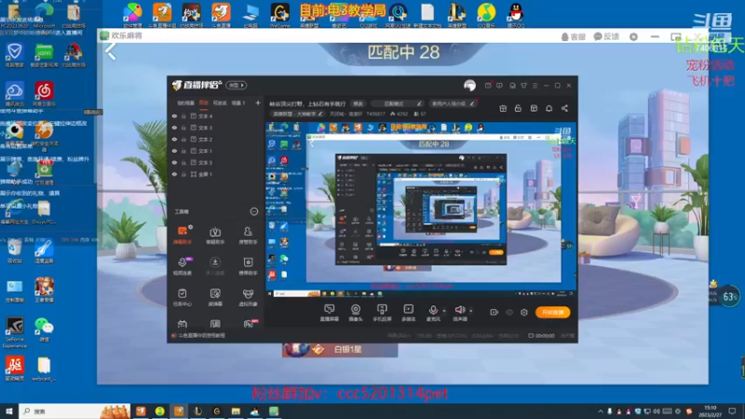
Task: Collapse the toolbox panel with minus icon
Action: pyautogui.click(x=254, y=211)
